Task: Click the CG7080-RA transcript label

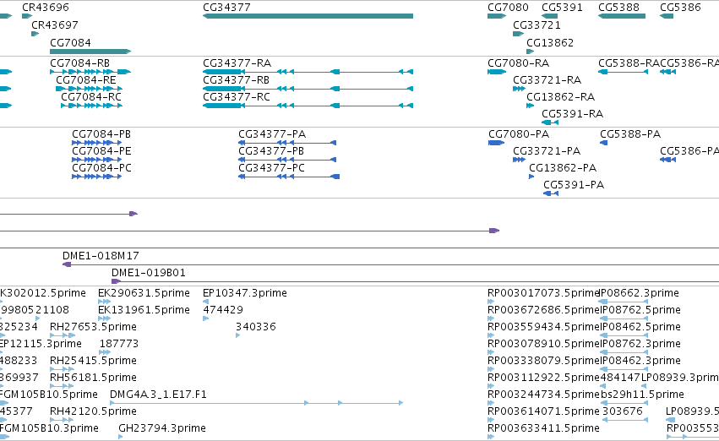Action: [518, 63]
